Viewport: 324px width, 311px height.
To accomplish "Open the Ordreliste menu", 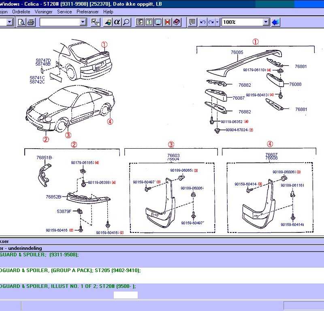I will click(x=21, y=12).
